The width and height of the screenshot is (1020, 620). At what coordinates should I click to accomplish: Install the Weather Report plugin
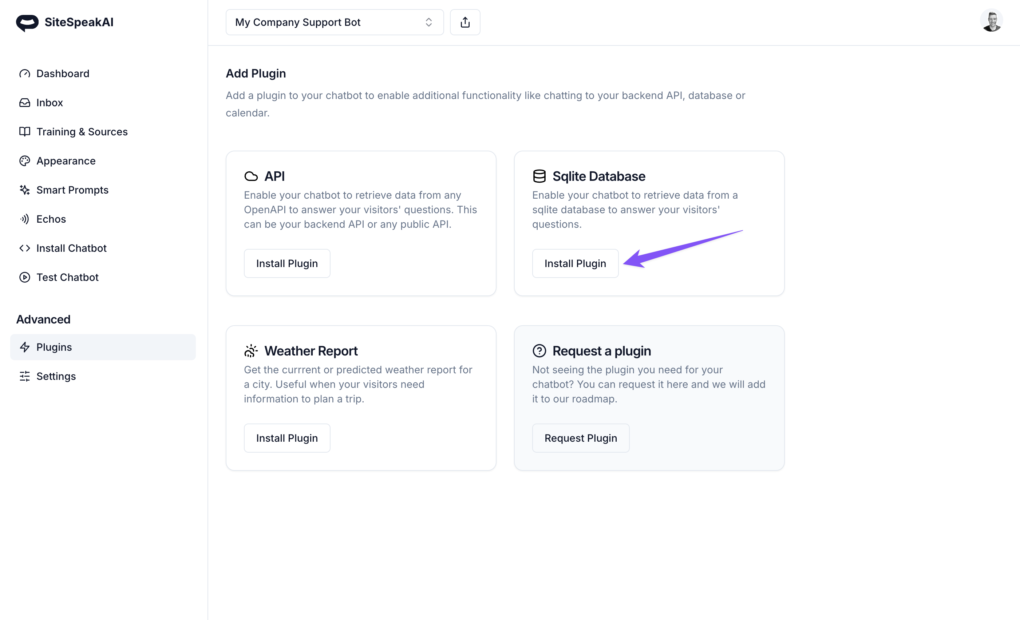(x=287, y=438)
